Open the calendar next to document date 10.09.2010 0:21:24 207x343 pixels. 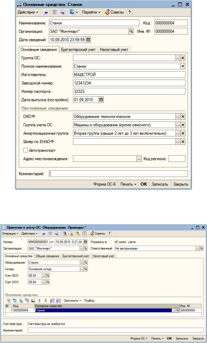pyautogui.click(x=85, y=242)
